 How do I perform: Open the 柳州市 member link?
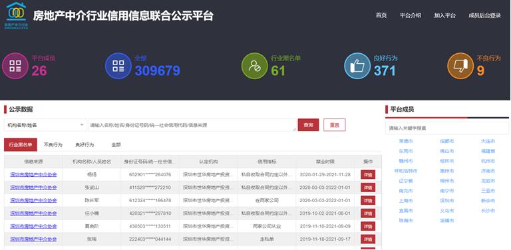[x=447, y=181]
